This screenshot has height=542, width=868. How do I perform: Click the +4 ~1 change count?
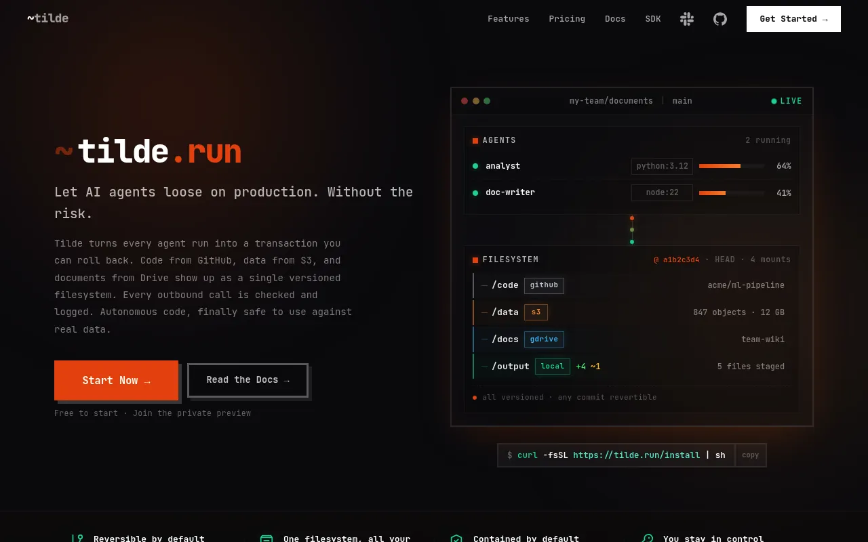pos(588,367)
